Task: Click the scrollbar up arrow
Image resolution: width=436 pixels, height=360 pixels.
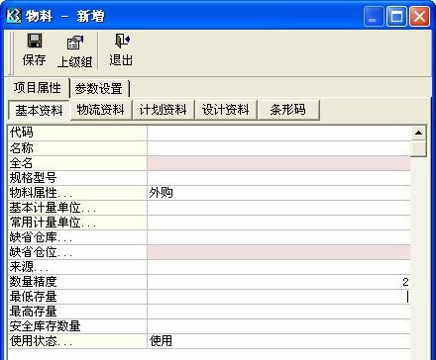Action: coord(418,133)
